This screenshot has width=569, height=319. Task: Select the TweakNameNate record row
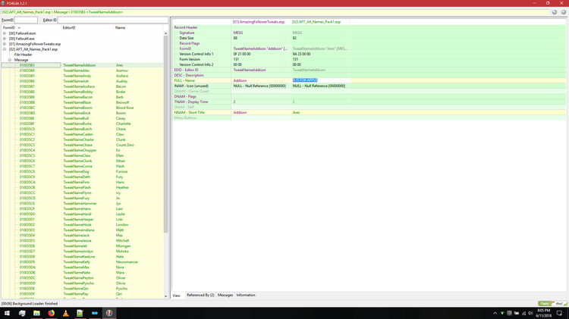coord(83,273)
